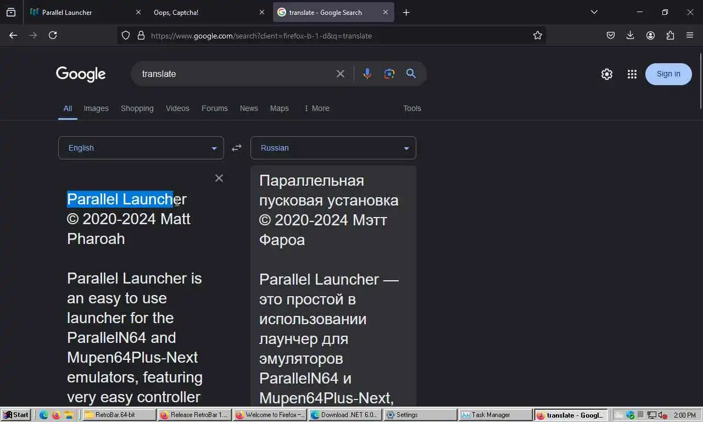Open the News search tab

[x=249, y=108]
